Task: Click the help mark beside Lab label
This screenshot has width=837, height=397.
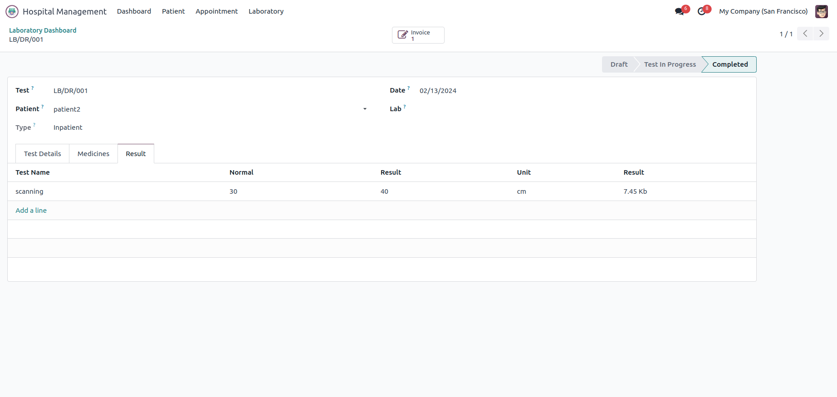Action: click(404, 107)
